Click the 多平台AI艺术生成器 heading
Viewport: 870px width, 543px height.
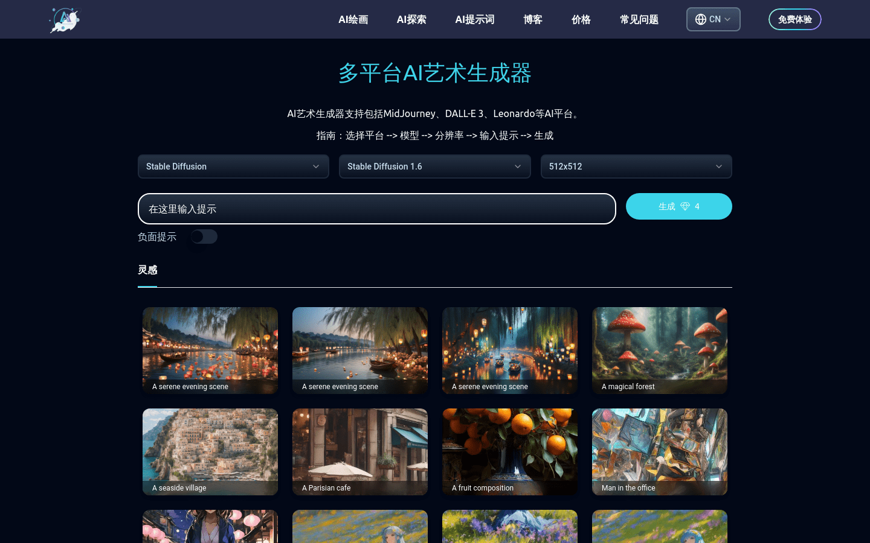[435, 73]
